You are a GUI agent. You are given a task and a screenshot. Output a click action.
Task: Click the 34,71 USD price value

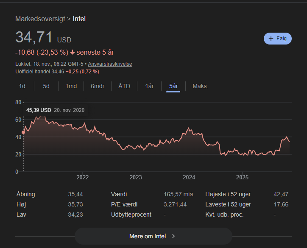click(x=43, y=37)
